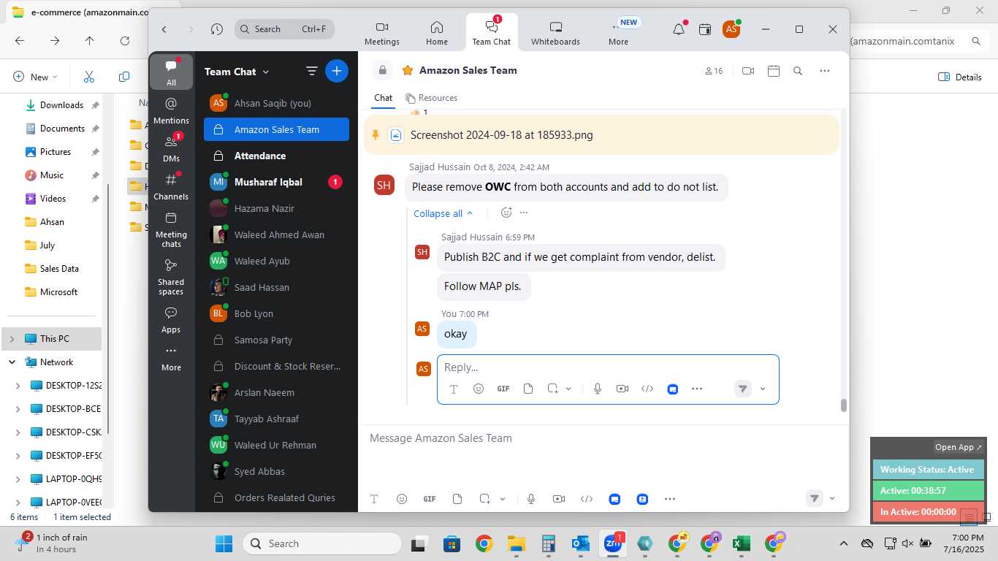Screen dimensions: 998x561
Task: Select the Chat tab
Action: click(x=383, y=98)
